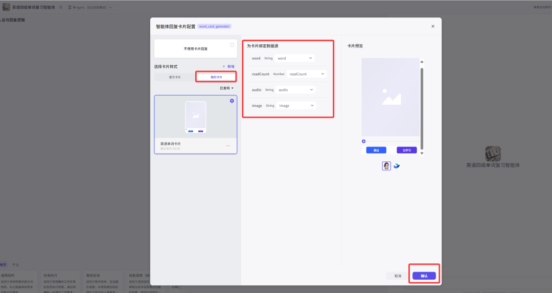Open the three-dot menu on 英语单词卡片

[x=228, y=146]
